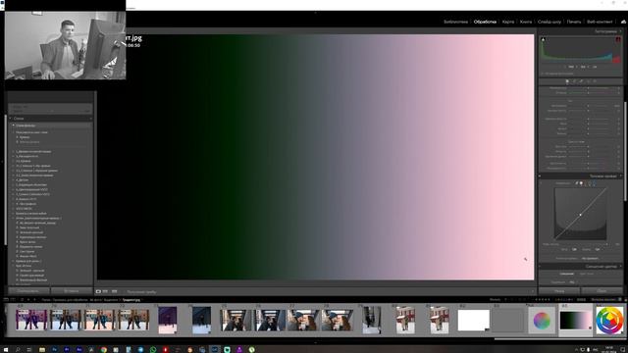The width and height of the screenshot is (628, 353).
Task: Click the exposure slider handle
Action: click(589, 106)
